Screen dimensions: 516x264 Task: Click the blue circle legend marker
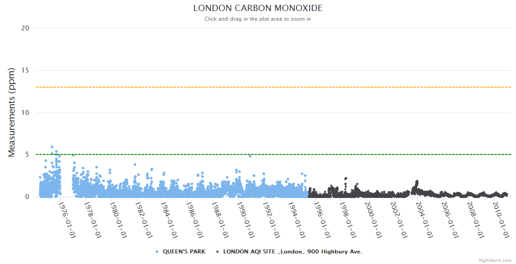(157, 252)
